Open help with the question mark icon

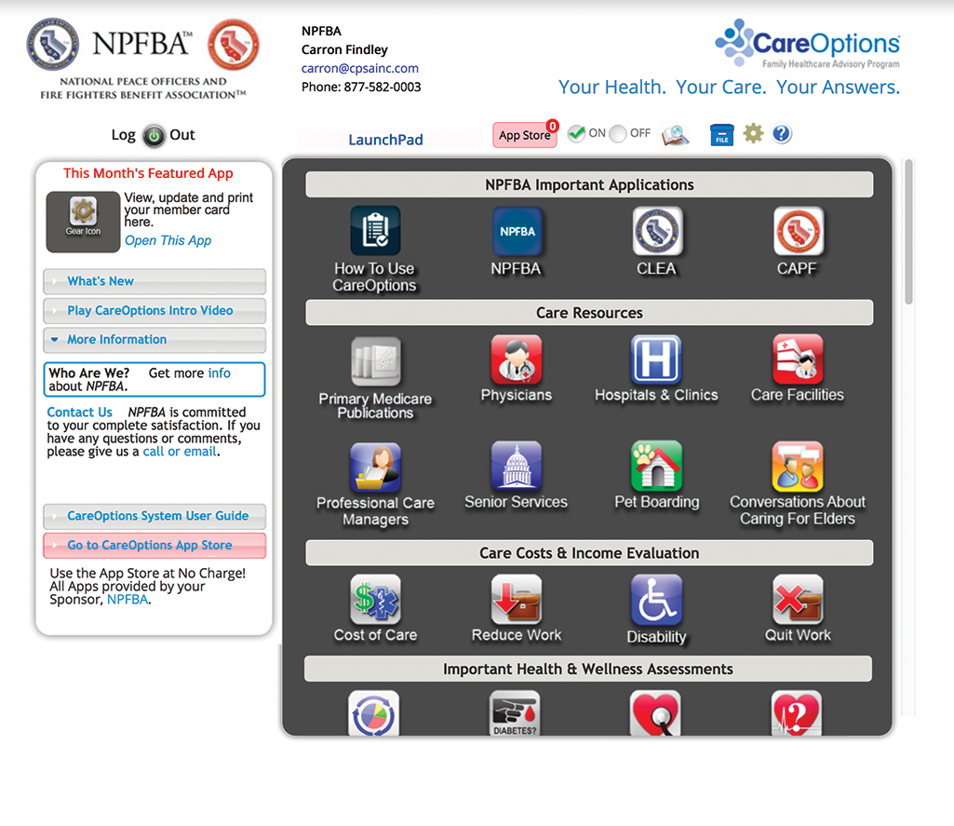(782, 133)
